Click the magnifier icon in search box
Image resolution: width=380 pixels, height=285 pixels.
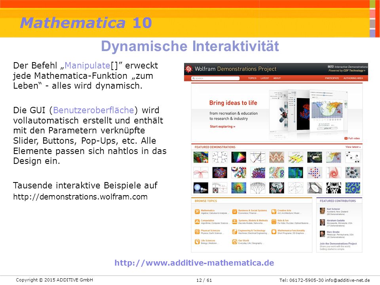coord(194,78)
